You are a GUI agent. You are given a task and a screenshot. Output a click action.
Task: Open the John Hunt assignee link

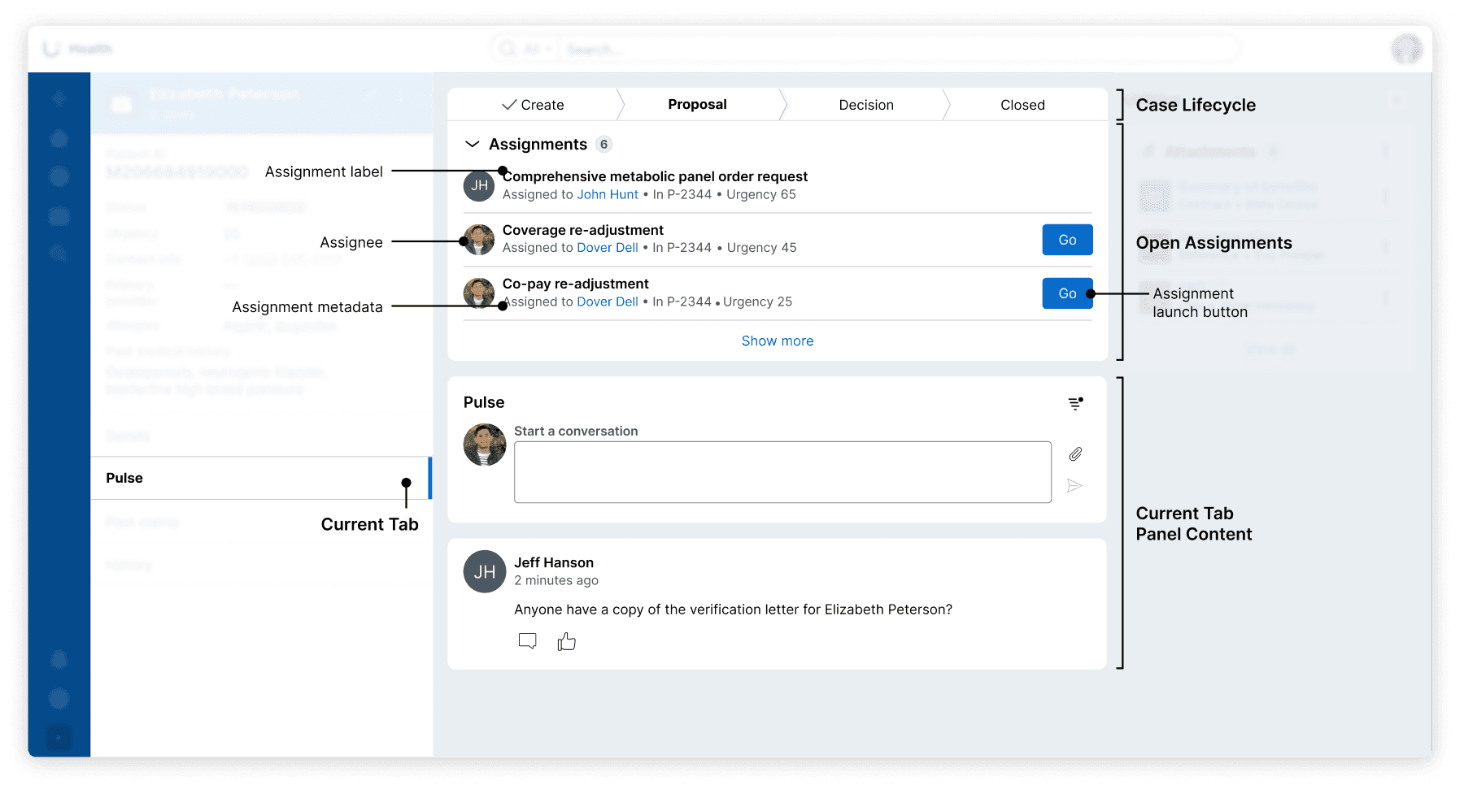click(608, 195)
